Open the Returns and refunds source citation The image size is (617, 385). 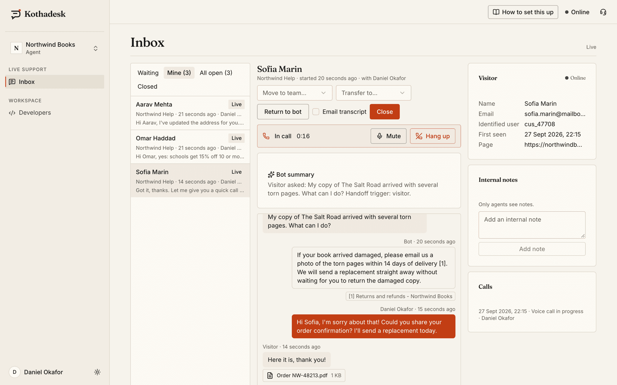tap(401, 296)
